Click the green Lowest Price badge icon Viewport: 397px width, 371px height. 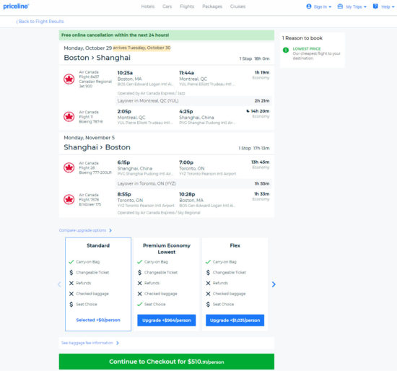click(x=286, y=50)
